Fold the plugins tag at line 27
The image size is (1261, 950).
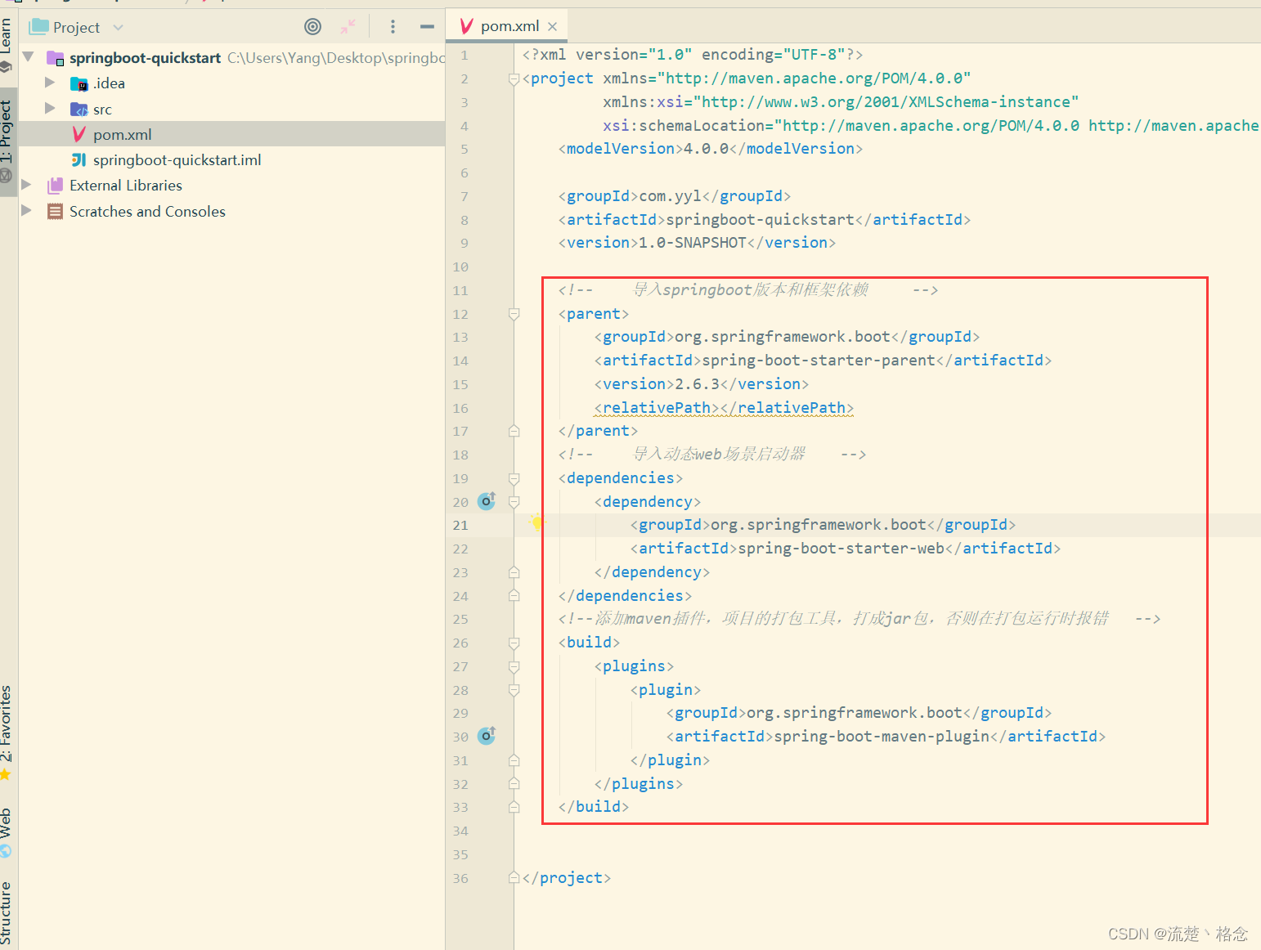tap(514, 666)
